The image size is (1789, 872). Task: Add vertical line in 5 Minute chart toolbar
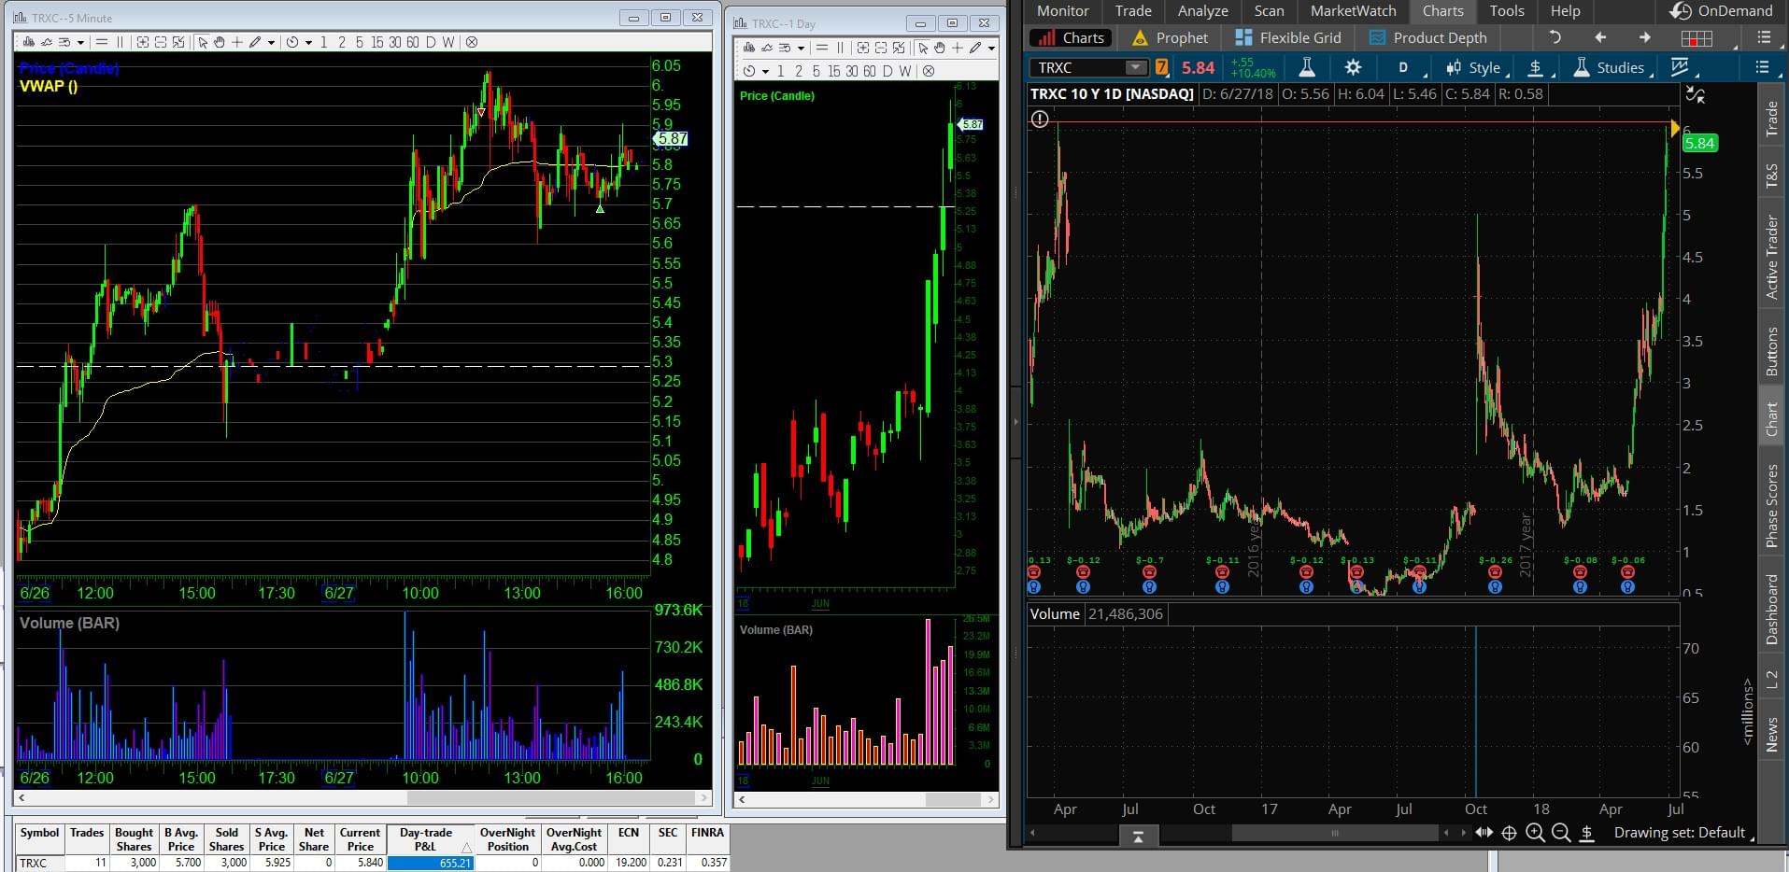tap(120, 42)
